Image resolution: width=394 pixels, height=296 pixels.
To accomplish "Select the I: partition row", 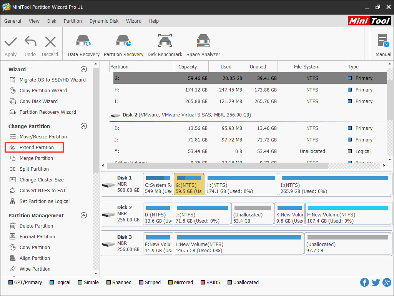I will [250, 101].
